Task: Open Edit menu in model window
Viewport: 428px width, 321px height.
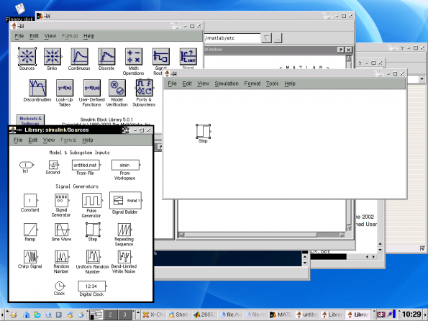Action: click(x=187, y=83)
